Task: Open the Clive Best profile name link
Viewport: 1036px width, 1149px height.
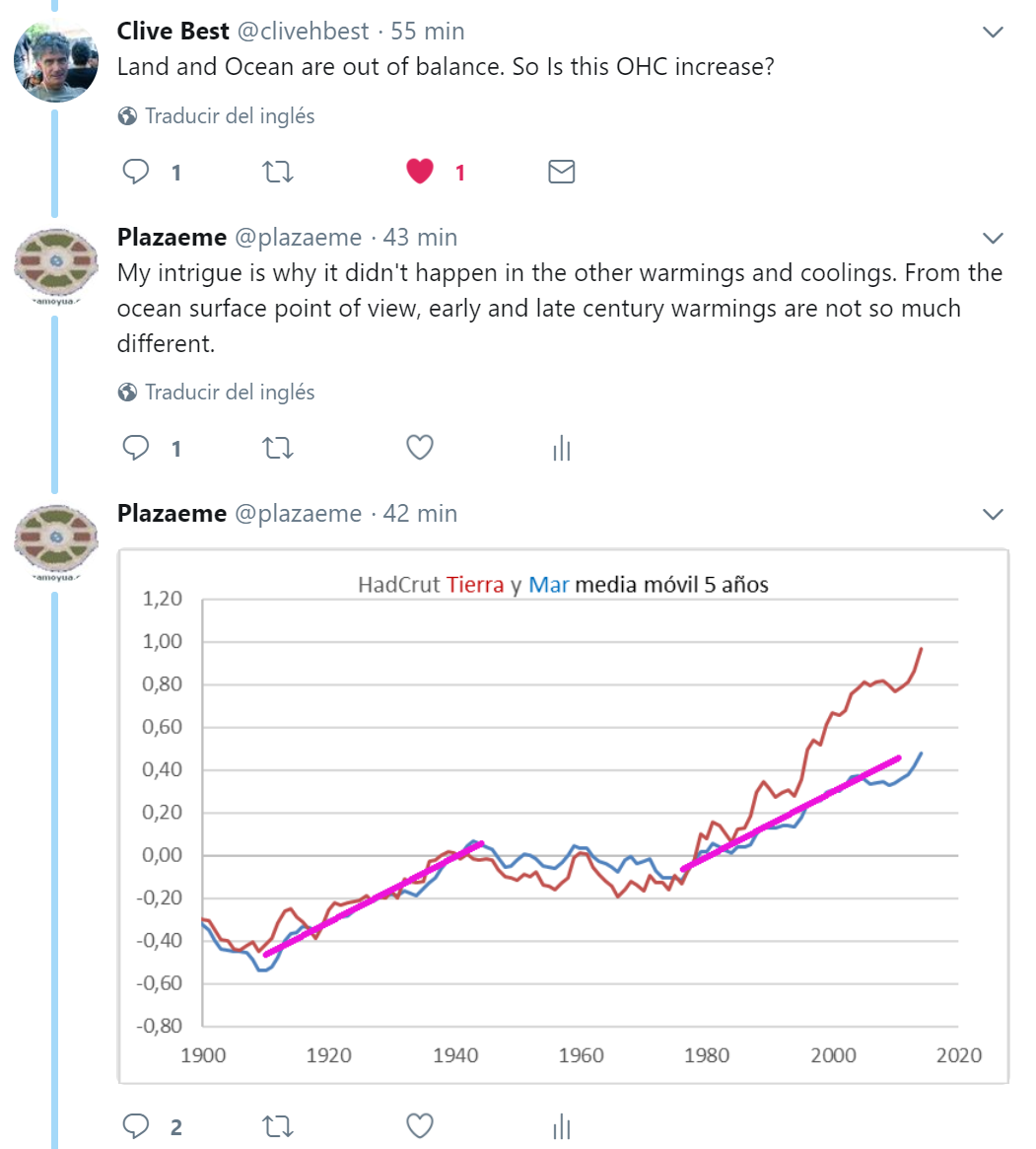Action: (x=173, y=31)
